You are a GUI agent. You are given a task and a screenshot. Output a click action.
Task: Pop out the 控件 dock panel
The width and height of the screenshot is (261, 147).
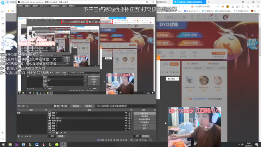[155, 110]
